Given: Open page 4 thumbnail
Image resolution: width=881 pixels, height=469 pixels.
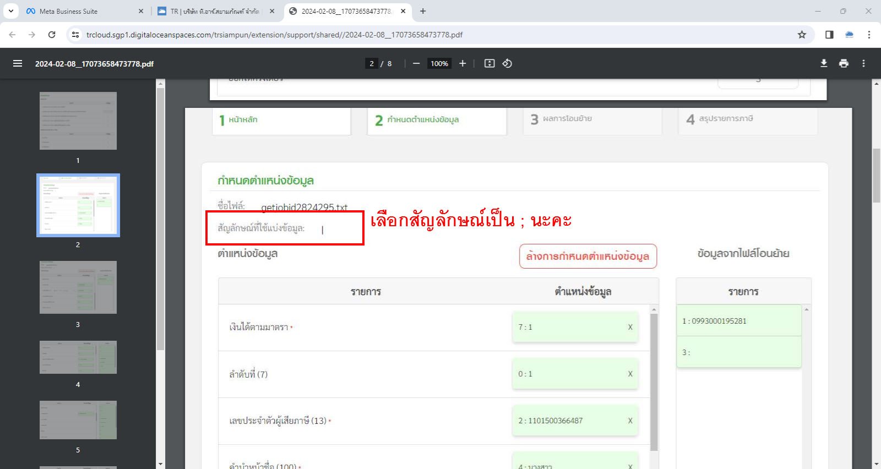Looking at the screenshot, I should (x=78, y=357).
